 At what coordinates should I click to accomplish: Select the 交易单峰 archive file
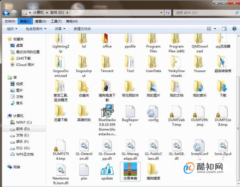point(130,172)
